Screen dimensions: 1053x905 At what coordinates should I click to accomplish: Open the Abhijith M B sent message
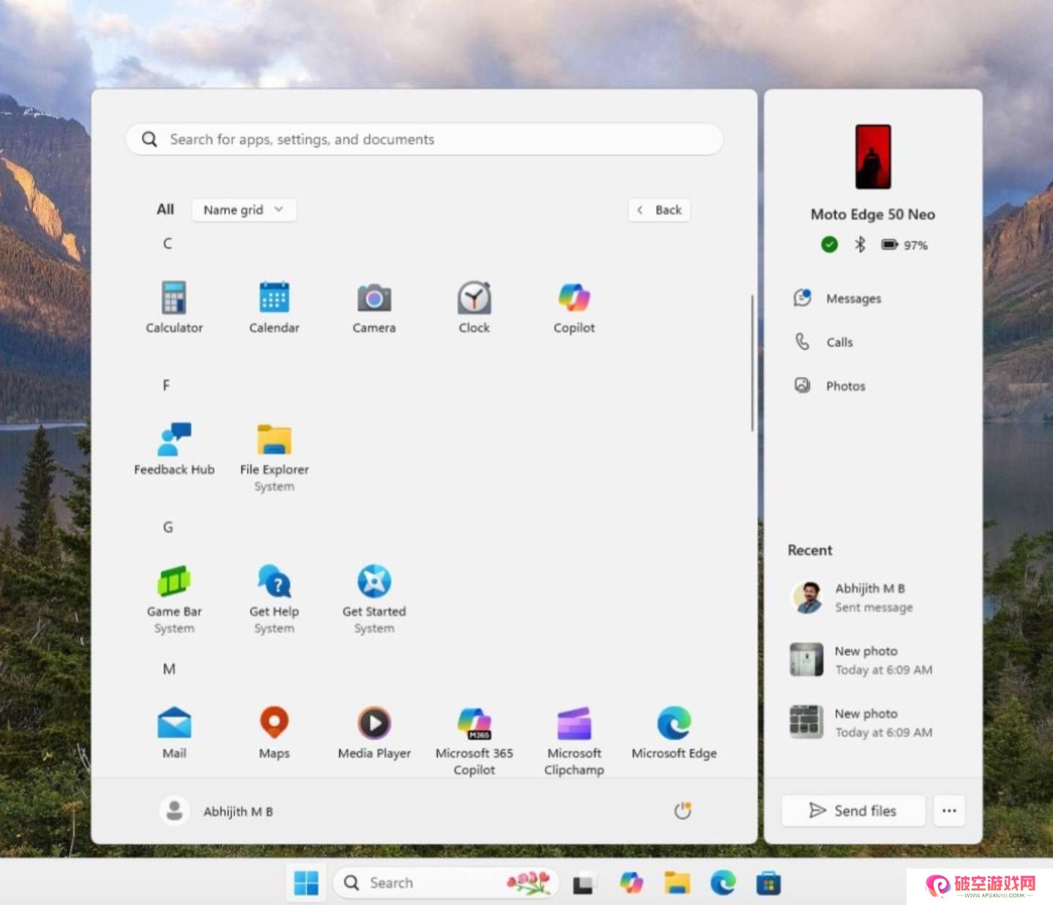(x=854, y=597)
